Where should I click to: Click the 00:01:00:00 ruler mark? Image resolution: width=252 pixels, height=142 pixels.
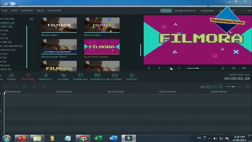coord(64,92)
